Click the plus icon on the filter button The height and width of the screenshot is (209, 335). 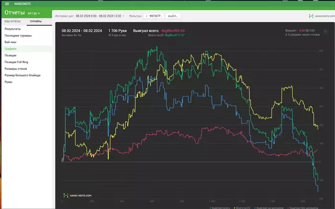point(146,16)
